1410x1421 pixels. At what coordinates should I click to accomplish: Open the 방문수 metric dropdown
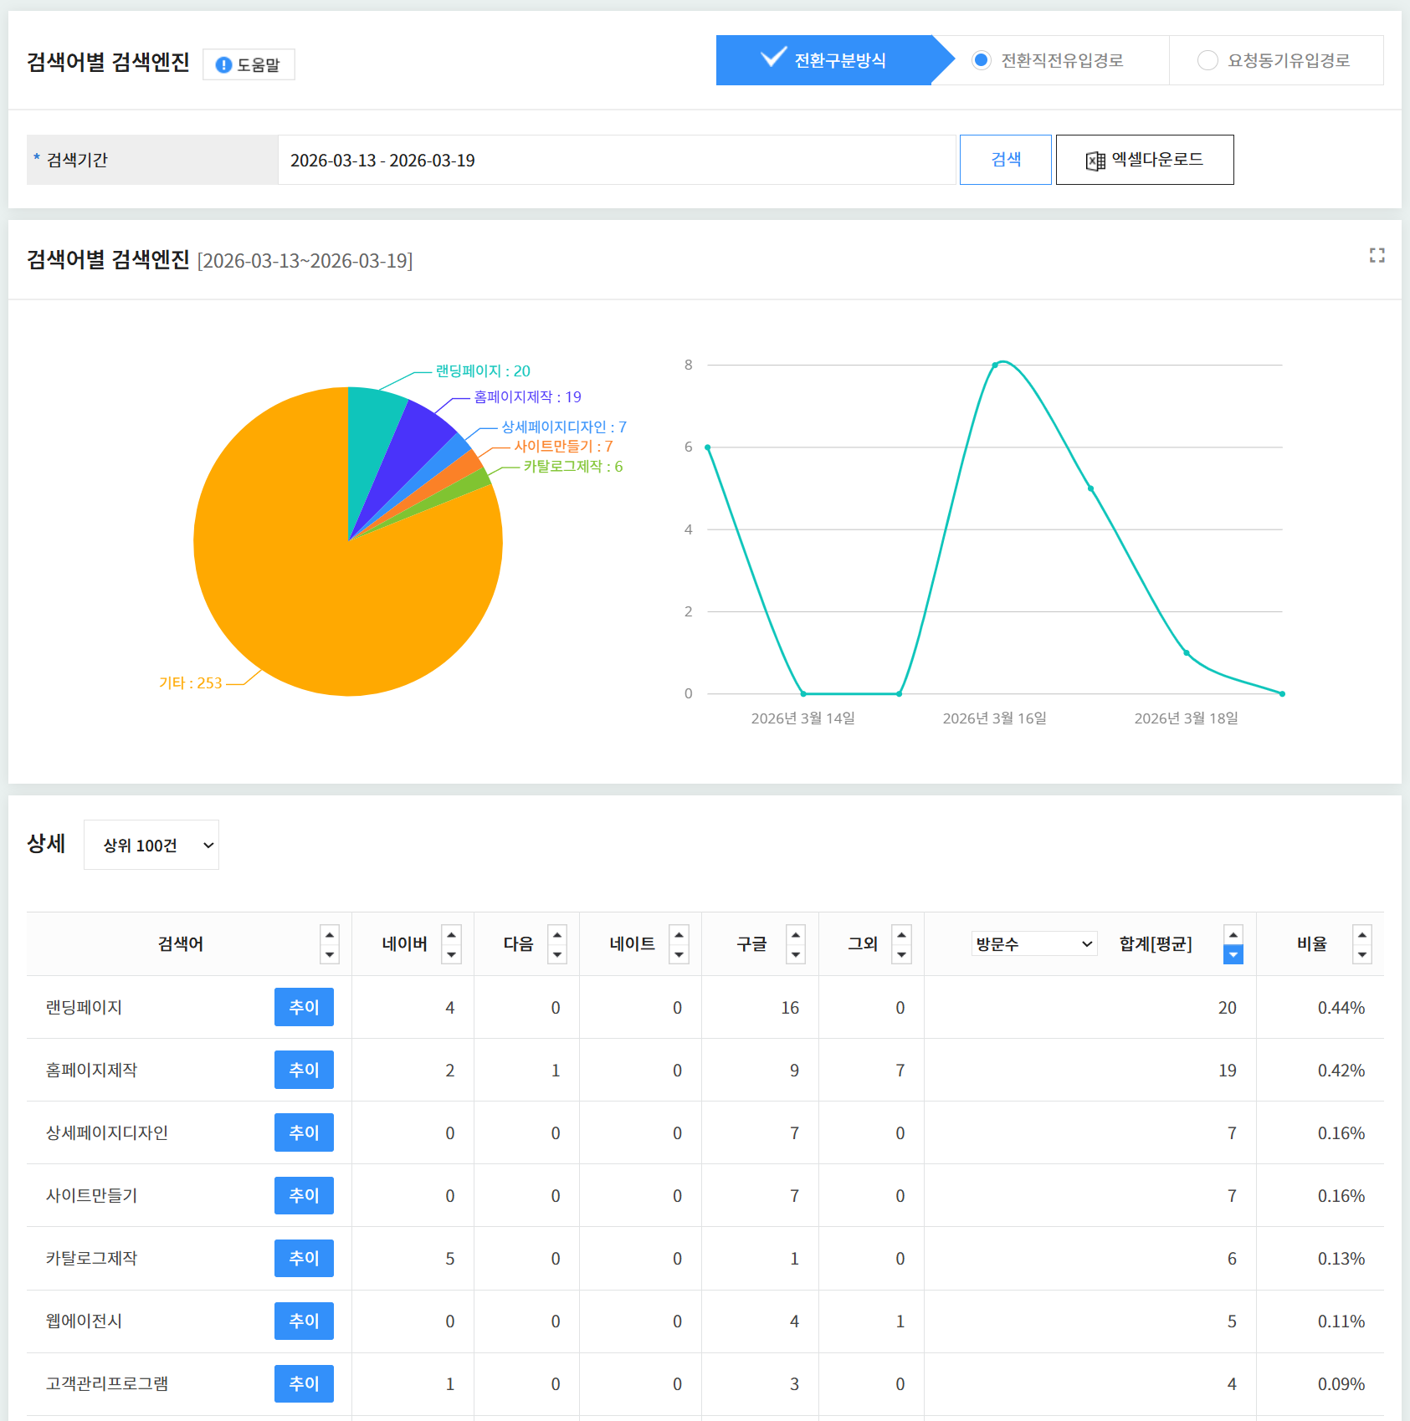[1033, 943]
